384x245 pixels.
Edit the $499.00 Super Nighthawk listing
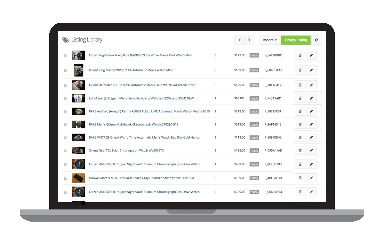tap(311, 164)
